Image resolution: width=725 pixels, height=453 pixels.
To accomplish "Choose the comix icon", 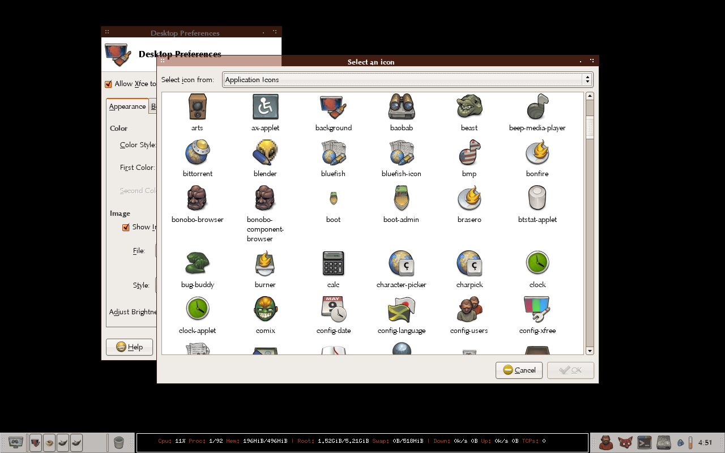I will (265, 309).
